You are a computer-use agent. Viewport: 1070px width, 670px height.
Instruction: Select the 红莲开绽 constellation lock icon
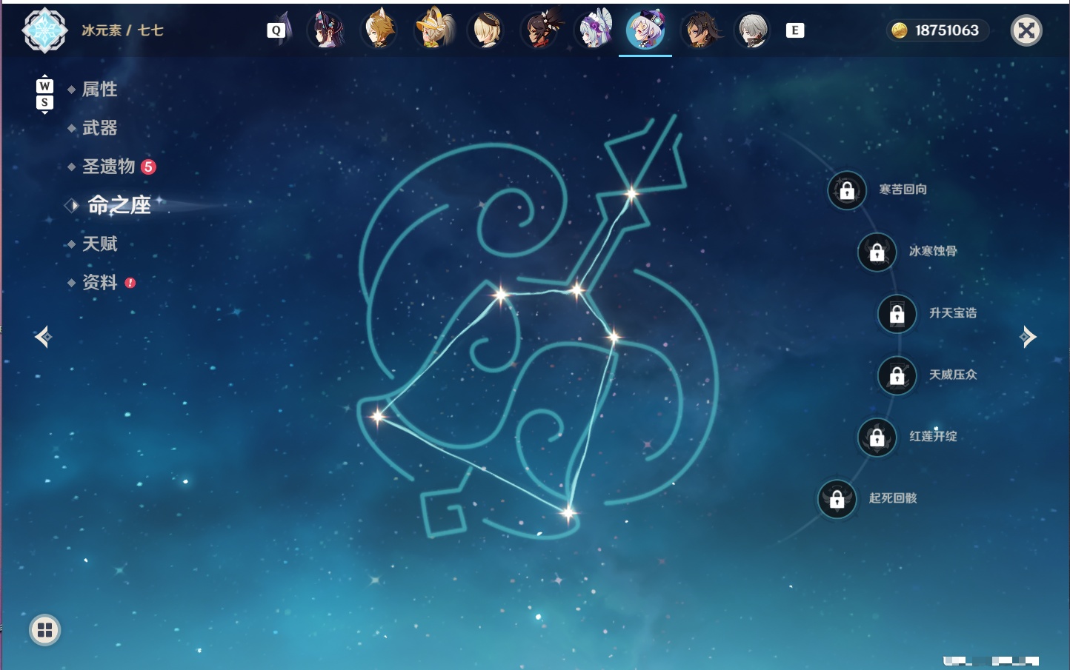point(877,438)
